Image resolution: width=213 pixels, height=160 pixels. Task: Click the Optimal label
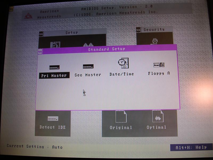[x=156, y=127]
